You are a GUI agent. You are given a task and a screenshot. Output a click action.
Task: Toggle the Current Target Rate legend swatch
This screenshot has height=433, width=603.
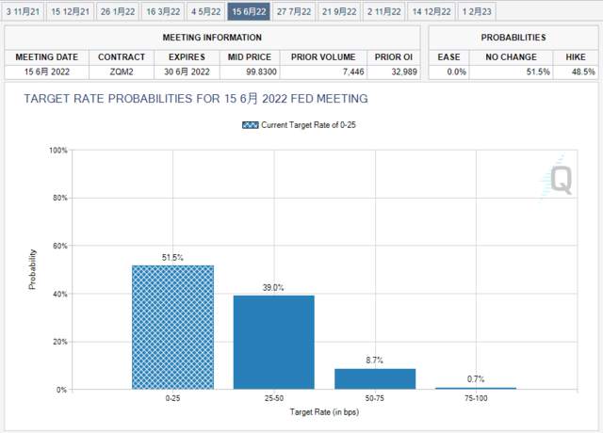251,125
